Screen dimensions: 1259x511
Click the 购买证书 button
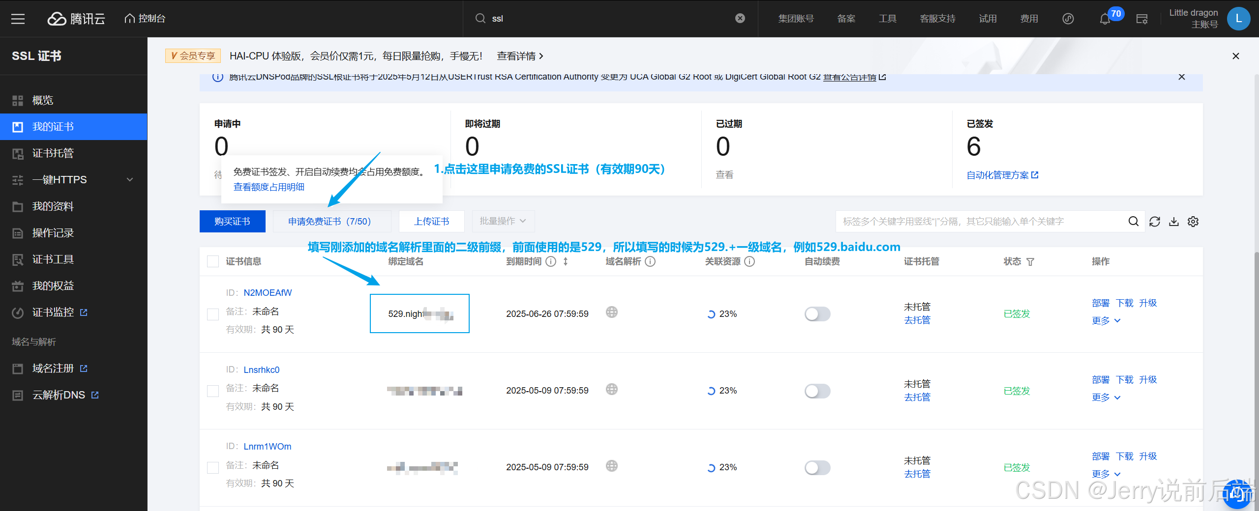[232, 221]
